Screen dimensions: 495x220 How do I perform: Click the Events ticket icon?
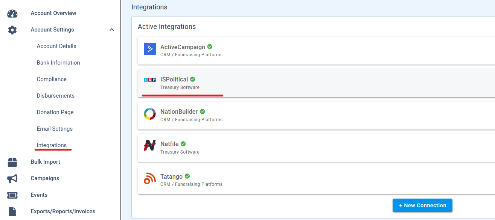point(12,195)
